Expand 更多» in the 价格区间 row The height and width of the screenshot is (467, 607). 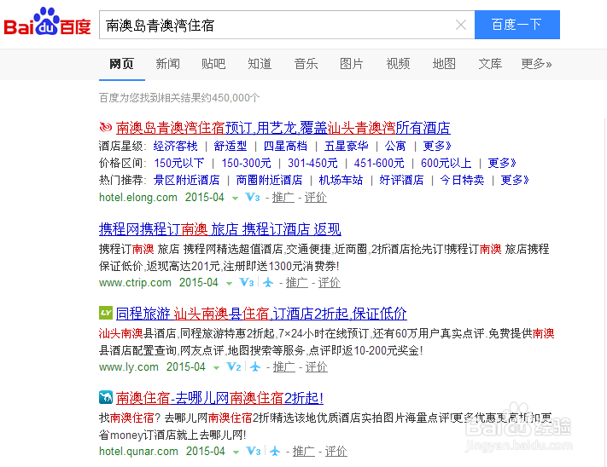click(x=502, y=163)
